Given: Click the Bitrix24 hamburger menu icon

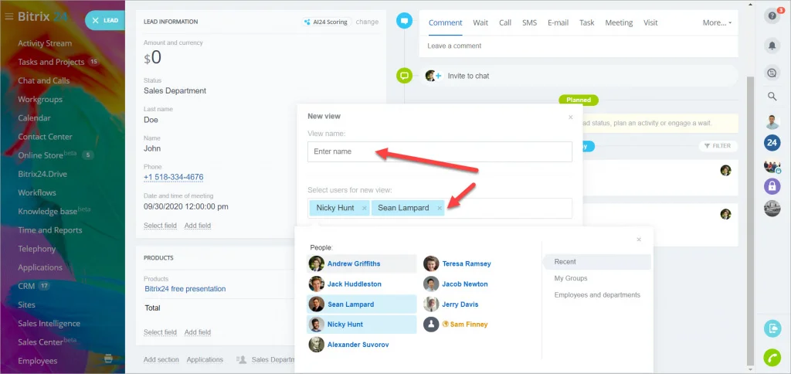Looking at the screenshot, I should tap(8, 17).
